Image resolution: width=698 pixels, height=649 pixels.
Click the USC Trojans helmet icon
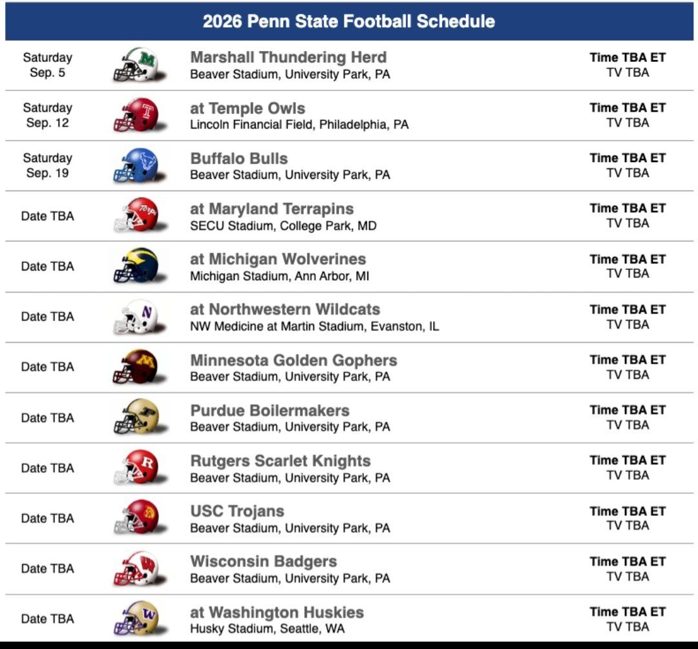pos(137,518)
